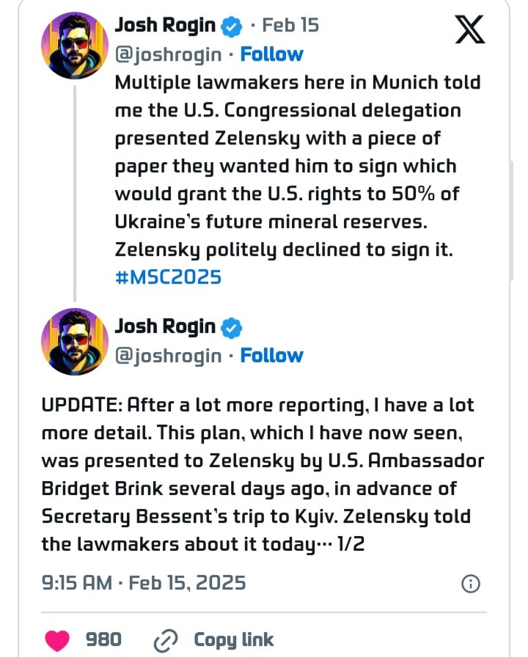
Task: Click the 'Copy link' text button
Action: [x=233, y=639]
